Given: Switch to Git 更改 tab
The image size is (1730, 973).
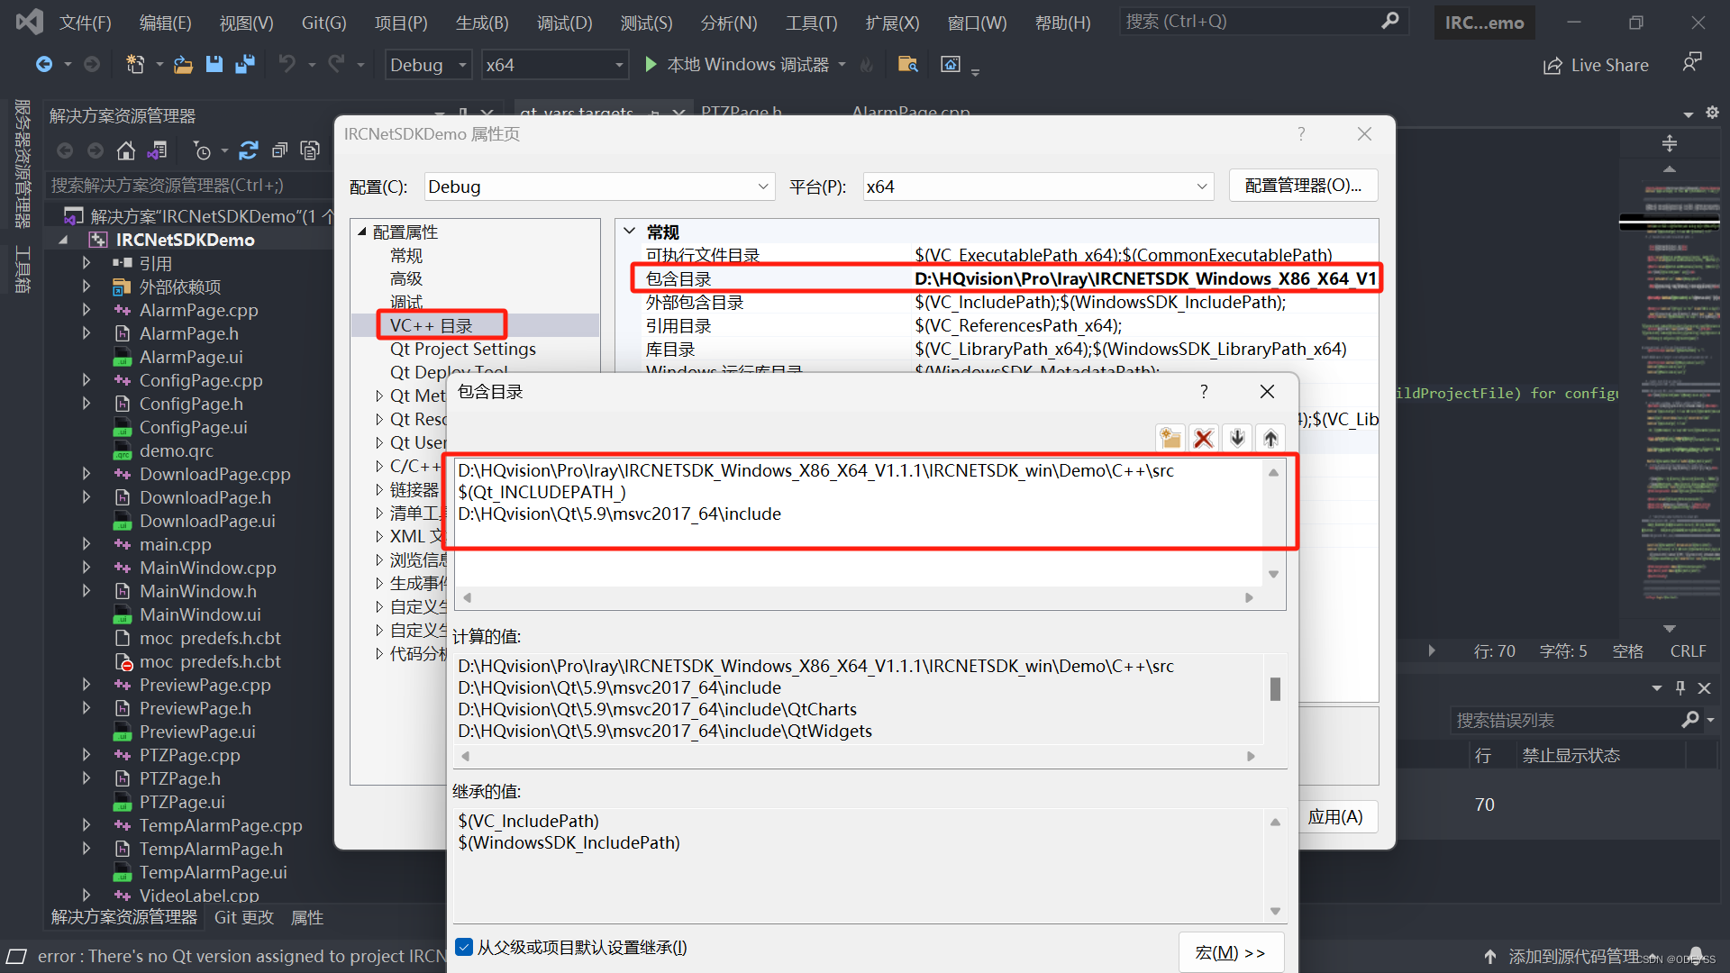Looking at the screenshot, I should pos(243,917).
